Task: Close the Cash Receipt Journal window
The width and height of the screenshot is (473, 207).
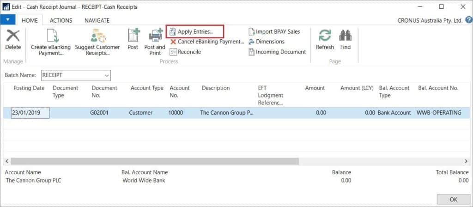Action: tap(462, 6)
